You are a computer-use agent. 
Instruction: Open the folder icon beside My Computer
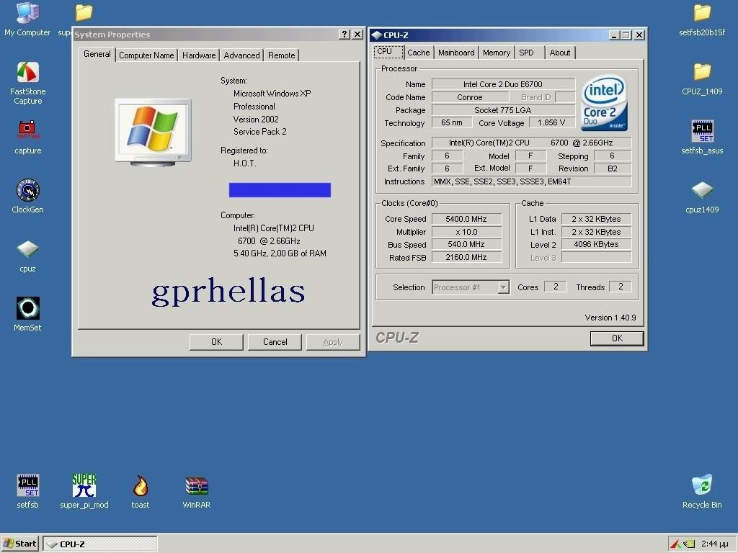click(84, 13)
